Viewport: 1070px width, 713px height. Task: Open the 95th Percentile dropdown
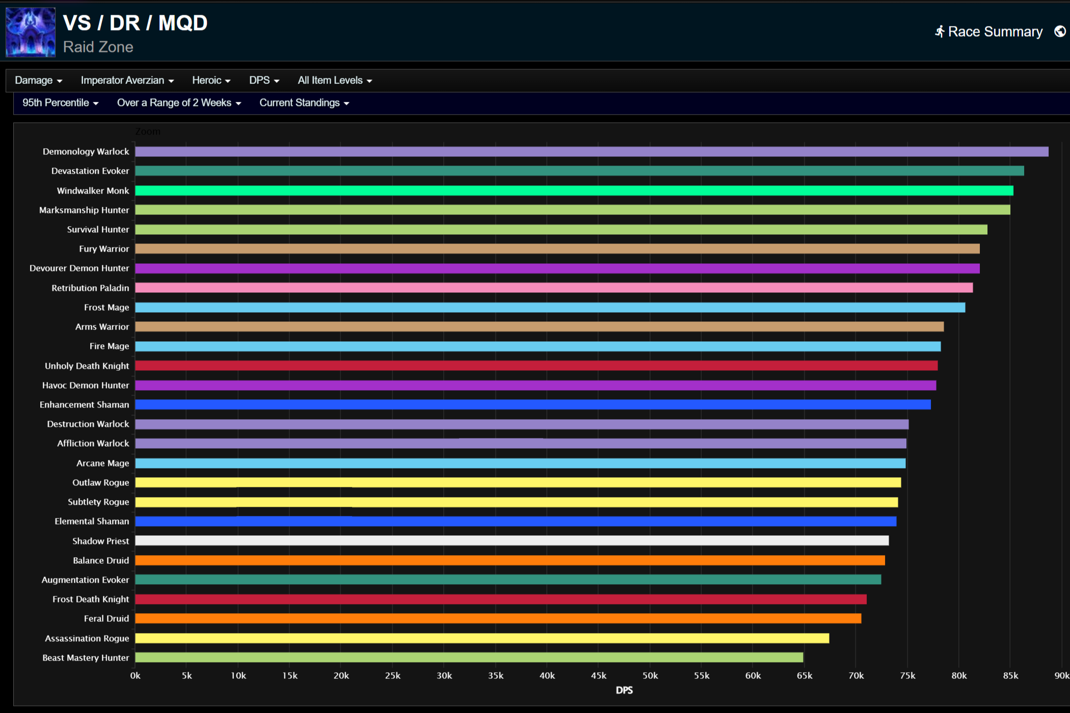pyautogui.click(x=60, y=103)
